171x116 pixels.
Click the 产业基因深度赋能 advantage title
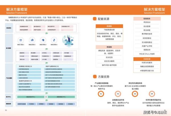pyautogui.click(x=101, y=83)
